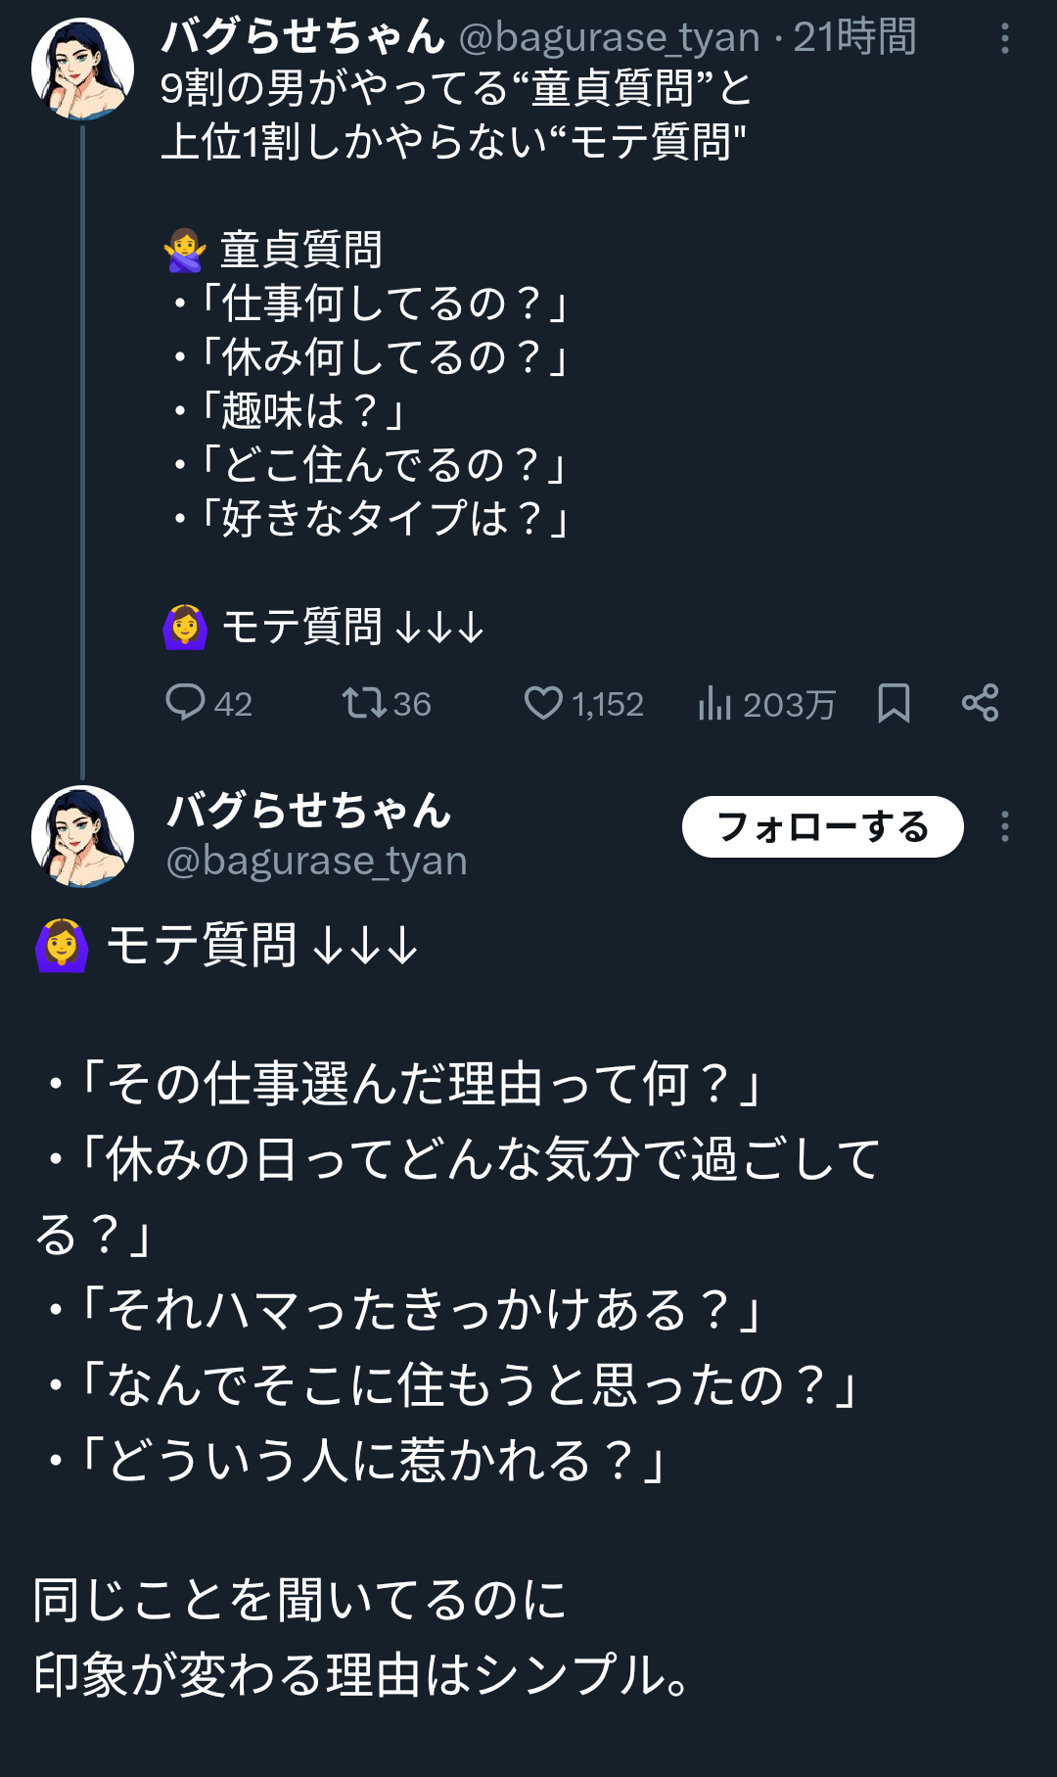Tap the 42 replies count
This screenshot has width=1057, height=1777.
pos(233,704)
